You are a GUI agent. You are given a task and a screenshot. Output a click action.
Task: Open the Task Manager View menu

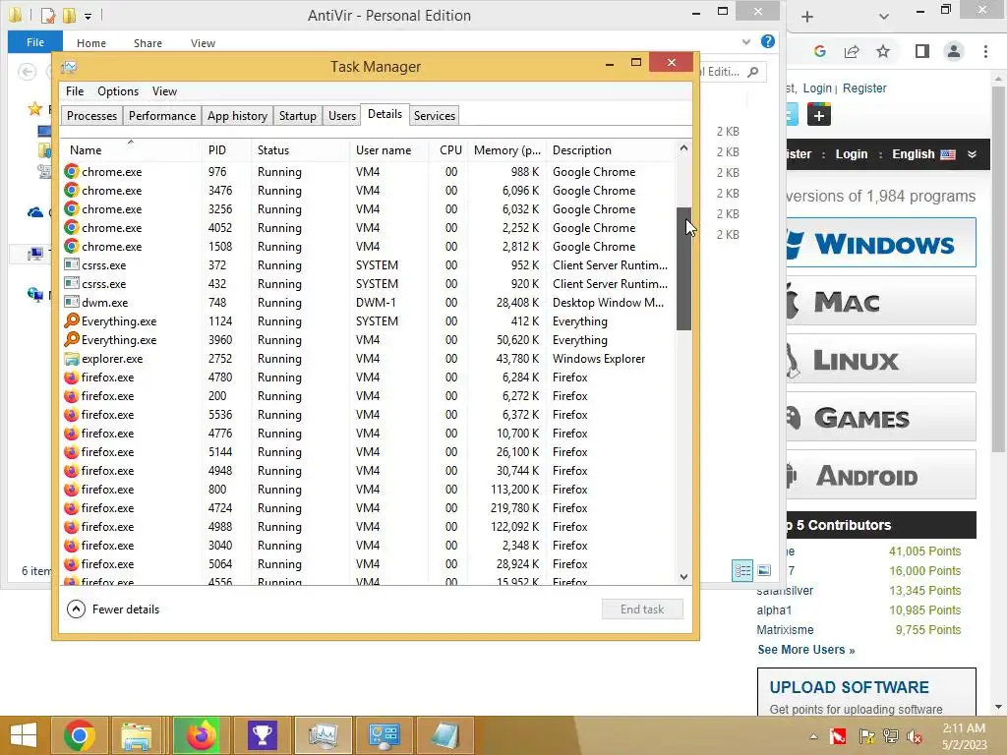pos(164,91)
